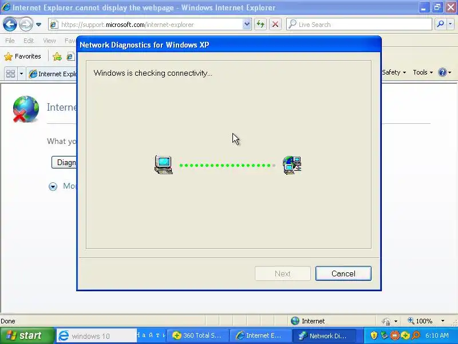Click the green shield tray icon

384,335
